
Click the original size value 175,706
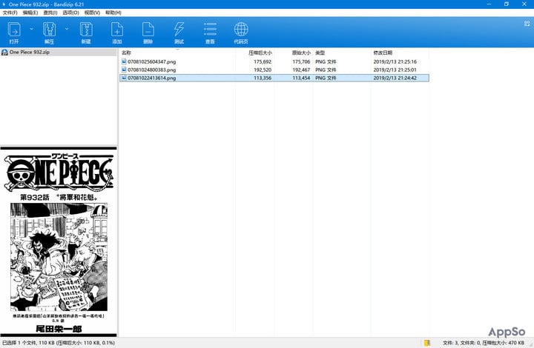click(301, 62)
